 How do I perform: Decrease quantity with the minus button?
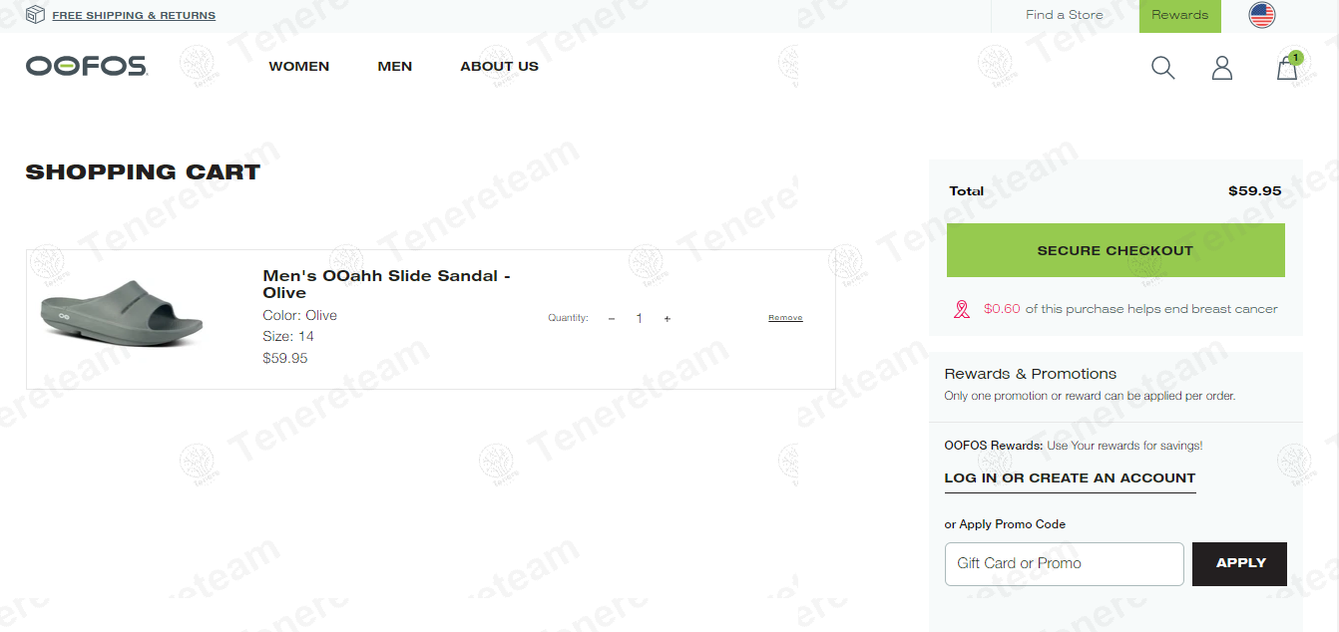pyautogui.click(x=612, y=319)
